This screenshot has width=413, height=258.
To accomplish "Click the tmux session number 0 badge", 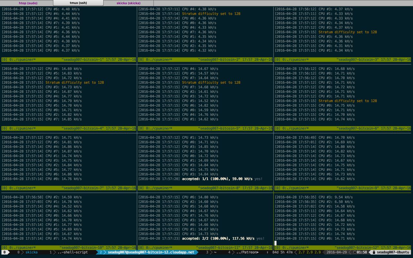I will click(5, 252).
